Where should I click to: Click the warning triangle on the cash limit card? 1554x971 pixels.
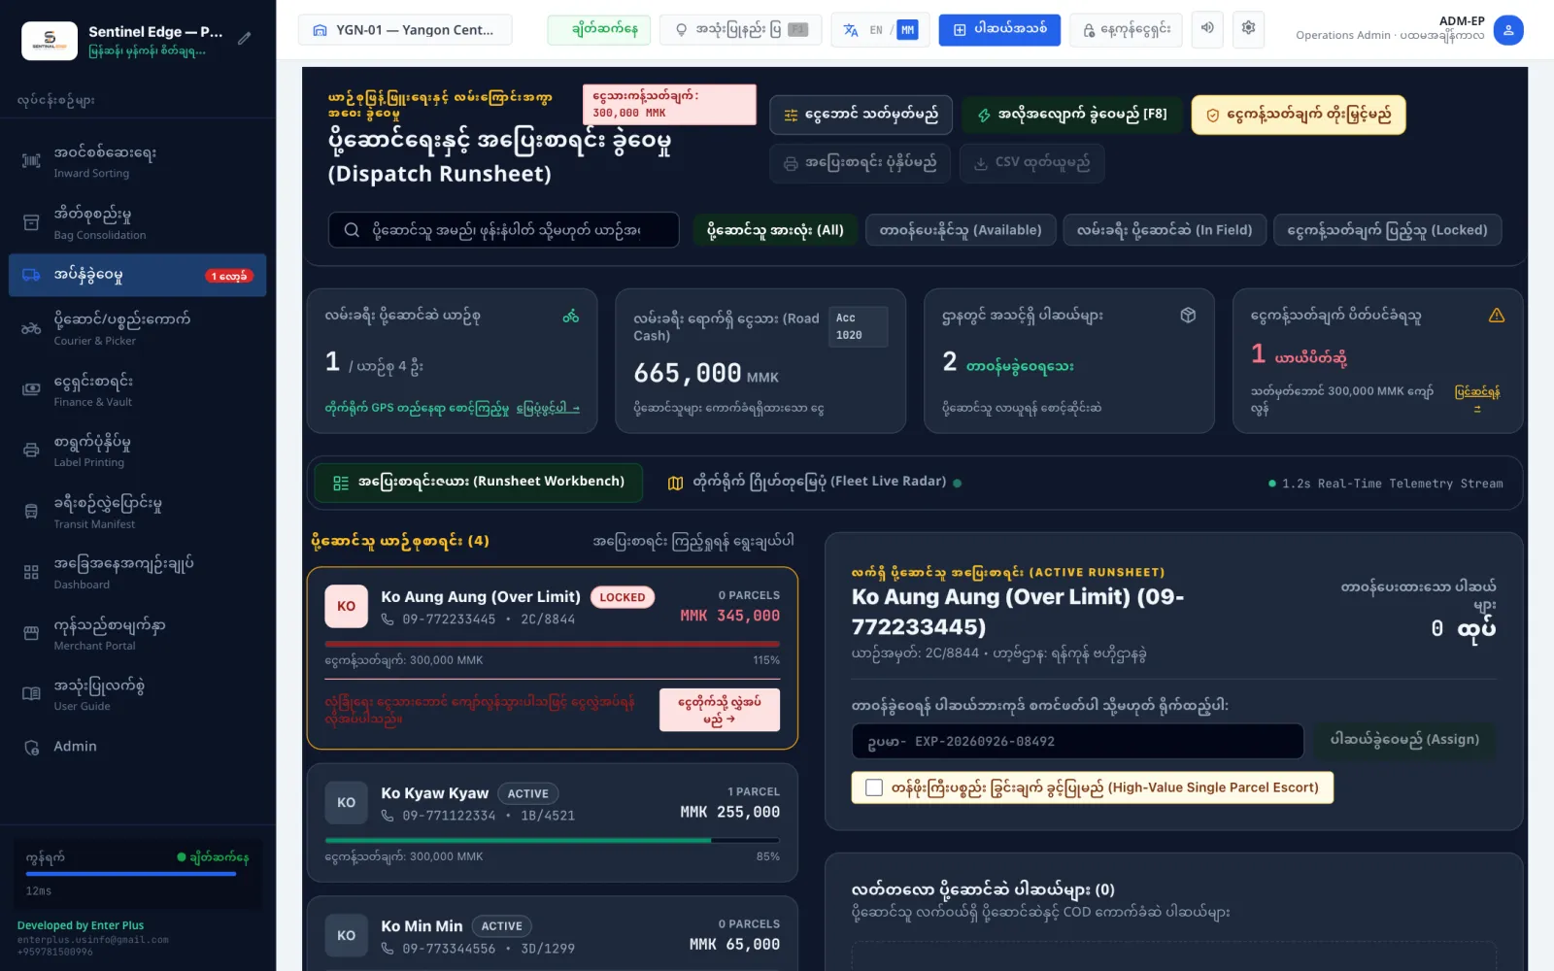coord(1497,316)
